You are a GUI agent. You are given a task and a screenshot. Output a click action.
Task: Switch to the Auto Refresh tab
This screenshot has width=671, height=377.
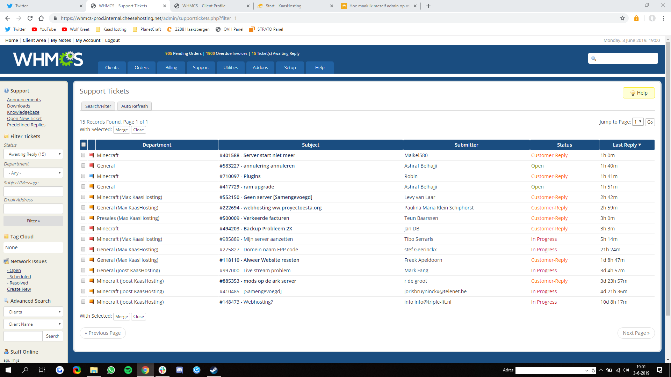[x=135, y=106]
